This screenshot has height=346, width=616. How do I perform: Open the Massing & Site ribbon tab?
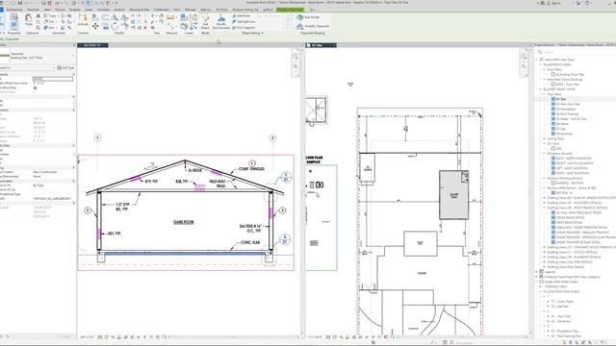[x=139, y=10]
